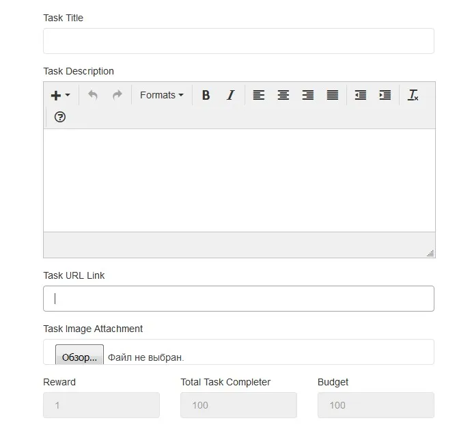Image resolution: width=472 pixels, height=425 pixels.
Task: Click the Budget label
Action: click(333, 382)
